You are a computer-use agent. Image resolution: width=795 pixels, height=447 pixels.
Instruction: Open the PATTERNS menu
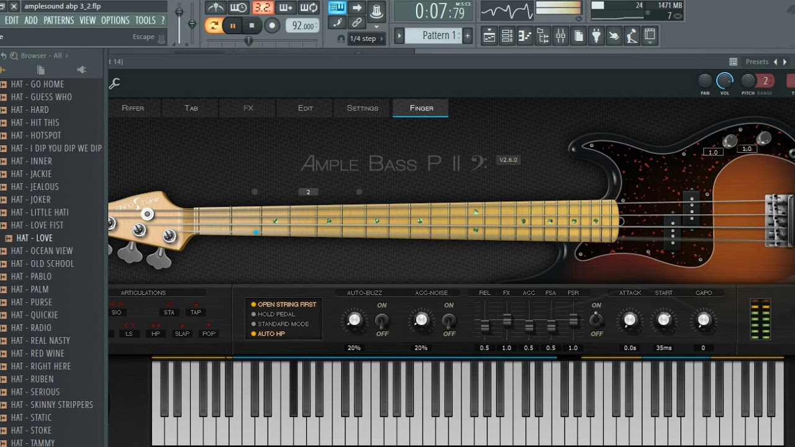[59, 20]
